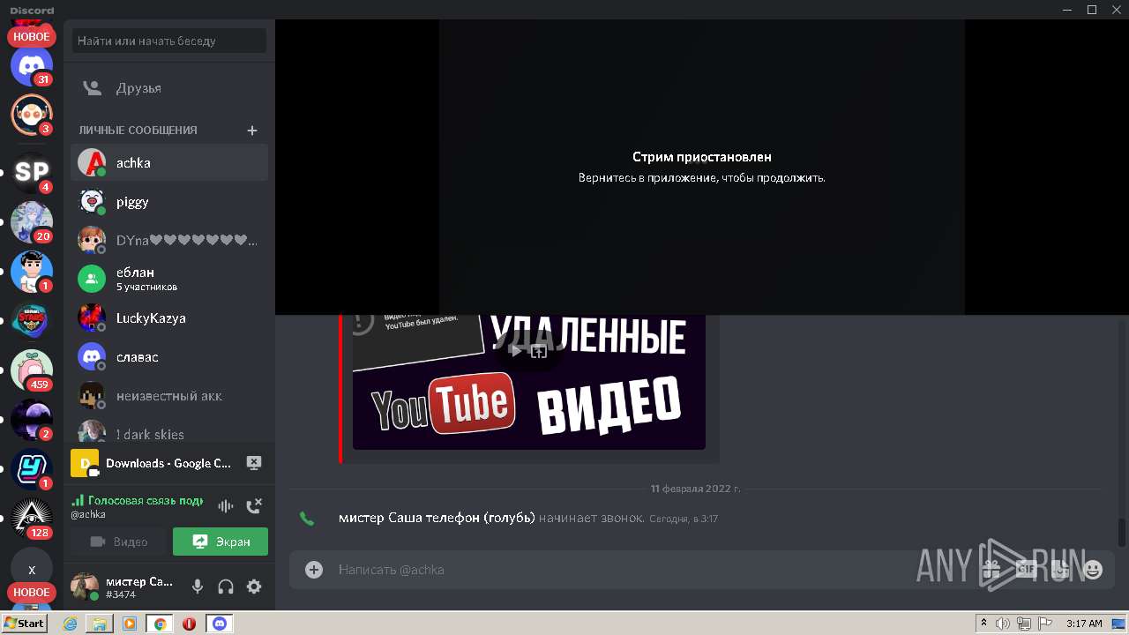Open the pyramid eye server with 128 badge
The width and height of the screenshot is (1129, 635).
(x=32, y=518)
